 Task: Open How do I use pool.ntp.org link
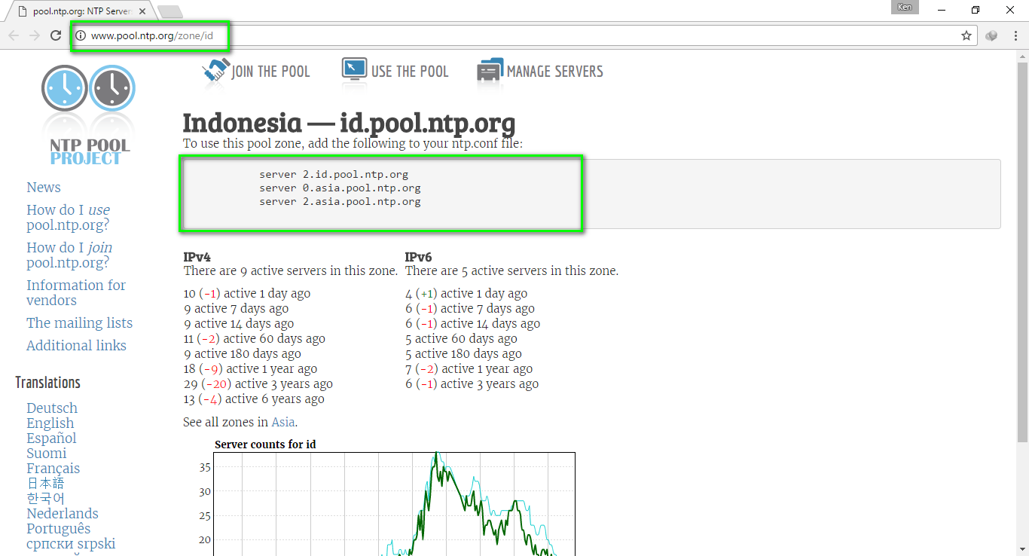(x=69, y=218)
